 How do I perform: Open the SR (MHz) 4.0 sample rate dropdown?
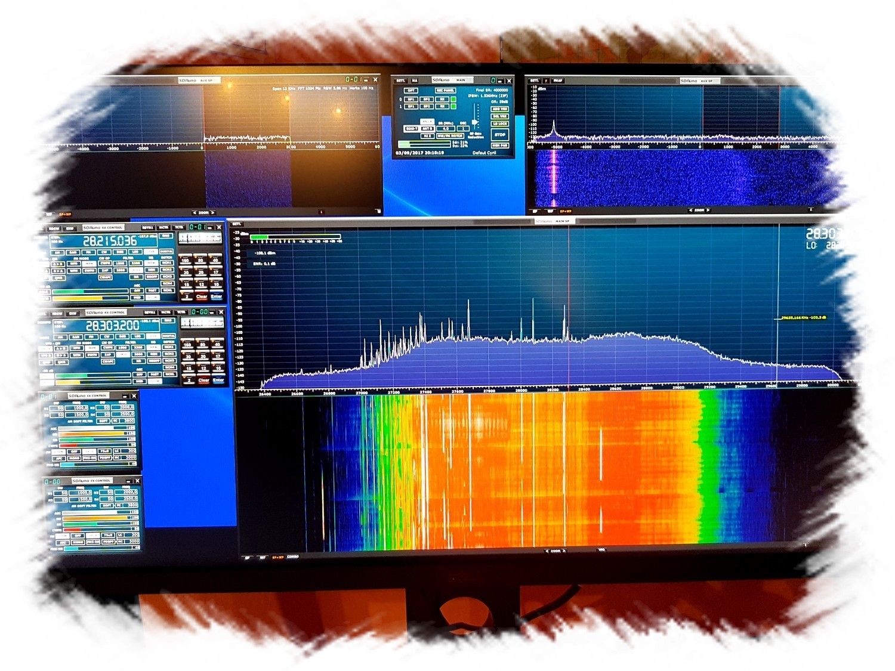446,129
